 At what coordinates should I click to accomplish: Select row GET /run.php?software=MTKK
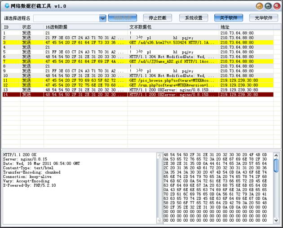click(138, 85)
